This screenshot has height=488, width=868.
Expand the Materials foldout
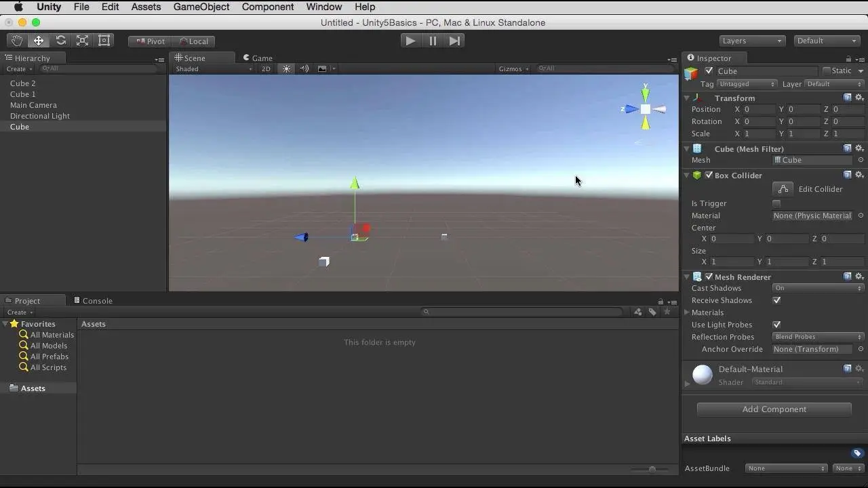(x=687, y=312)
